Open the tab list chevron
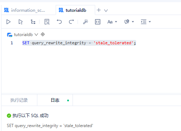The image size is (181, 131). 106,10
